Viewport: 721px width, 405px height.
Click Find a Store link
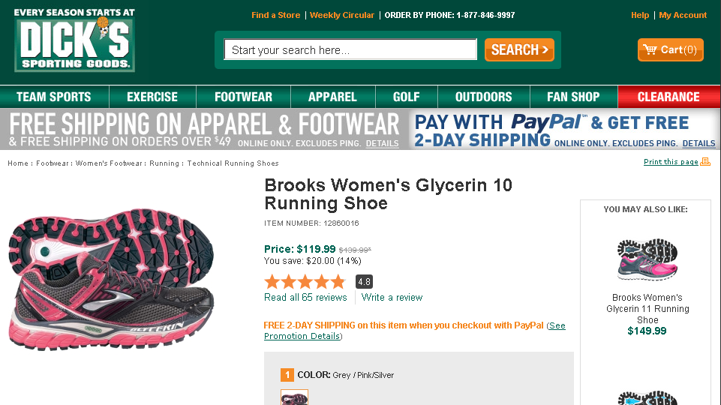click(275, 15)
